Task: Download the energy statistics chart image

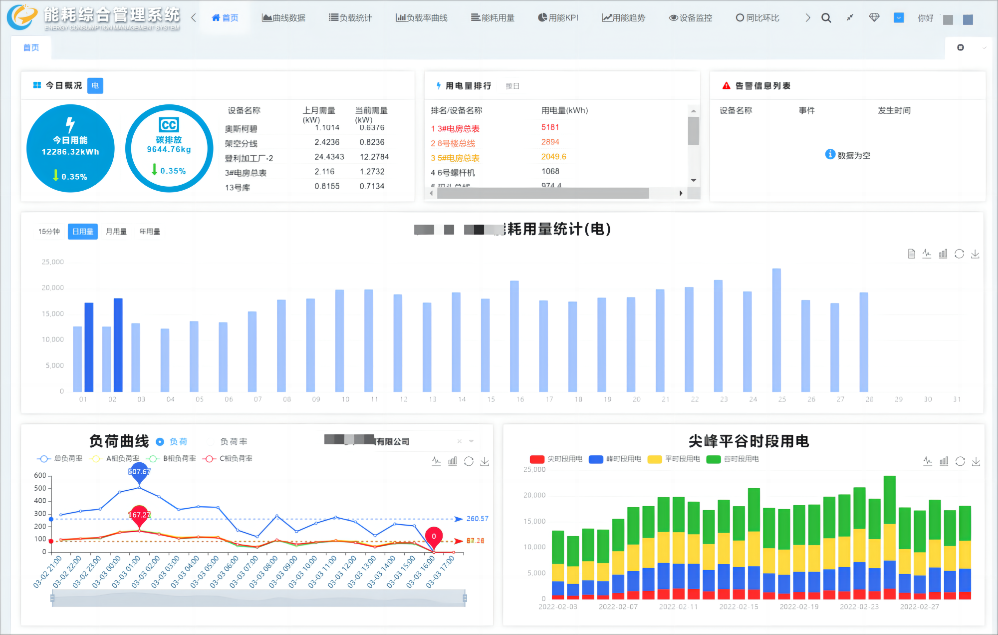Action: click(975, 254)
